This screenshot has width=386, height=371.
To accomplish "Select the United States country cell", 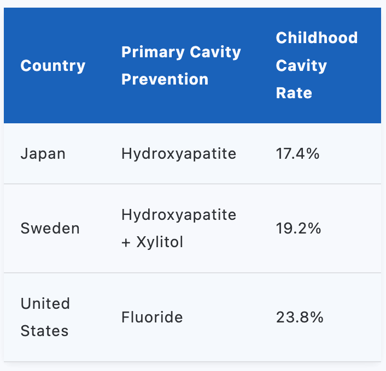I will (x=45, y=317).
